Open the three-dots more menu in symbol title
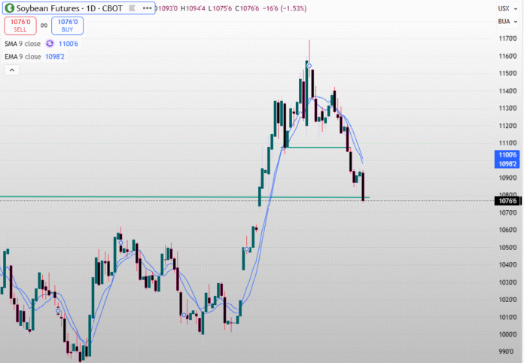The width and height of the screenshot is (524, 363). (146, 8)
